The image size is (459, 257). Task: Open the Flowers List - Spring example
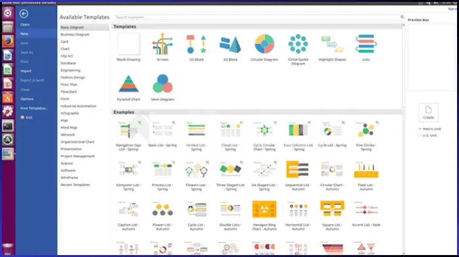tap(197, 176)
